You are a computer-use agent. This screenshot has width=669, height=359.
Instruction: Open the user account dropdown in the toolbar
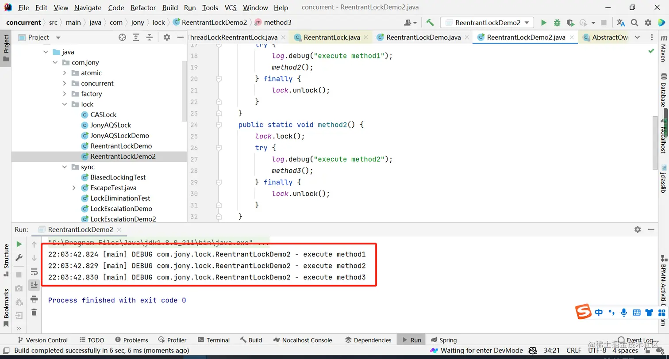[411, 23]
